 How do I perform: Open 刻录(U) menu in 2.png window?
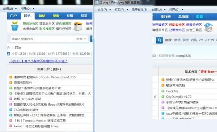tap(159, 10)
